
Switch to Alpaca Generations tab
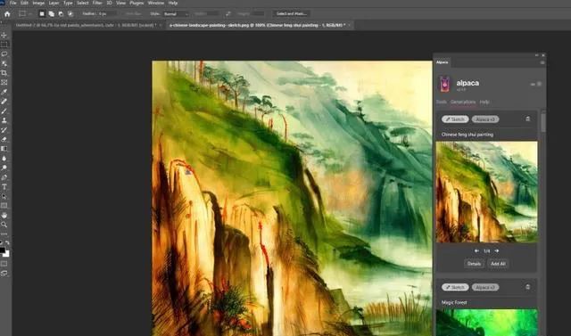[463, 102]
